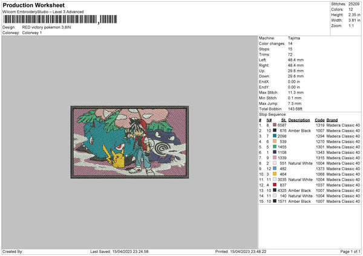Select the red swatch with 837 stitches
The width and height of the screenshot is (363, 256).
pos(275,185)
